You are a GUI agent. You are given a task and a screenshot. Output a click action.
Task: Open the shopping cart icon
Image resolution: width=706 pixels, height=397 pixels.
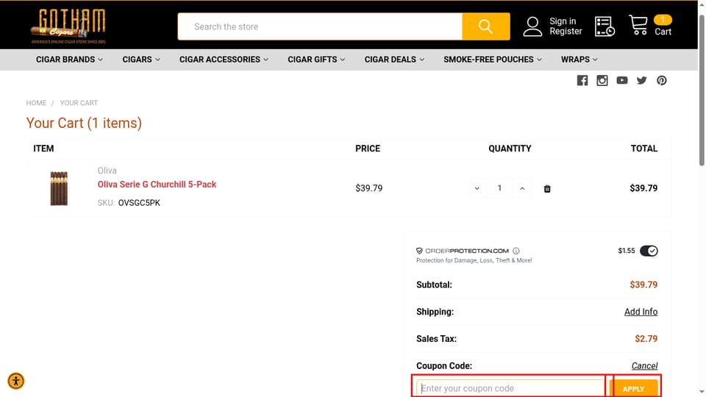click(638, 25)
